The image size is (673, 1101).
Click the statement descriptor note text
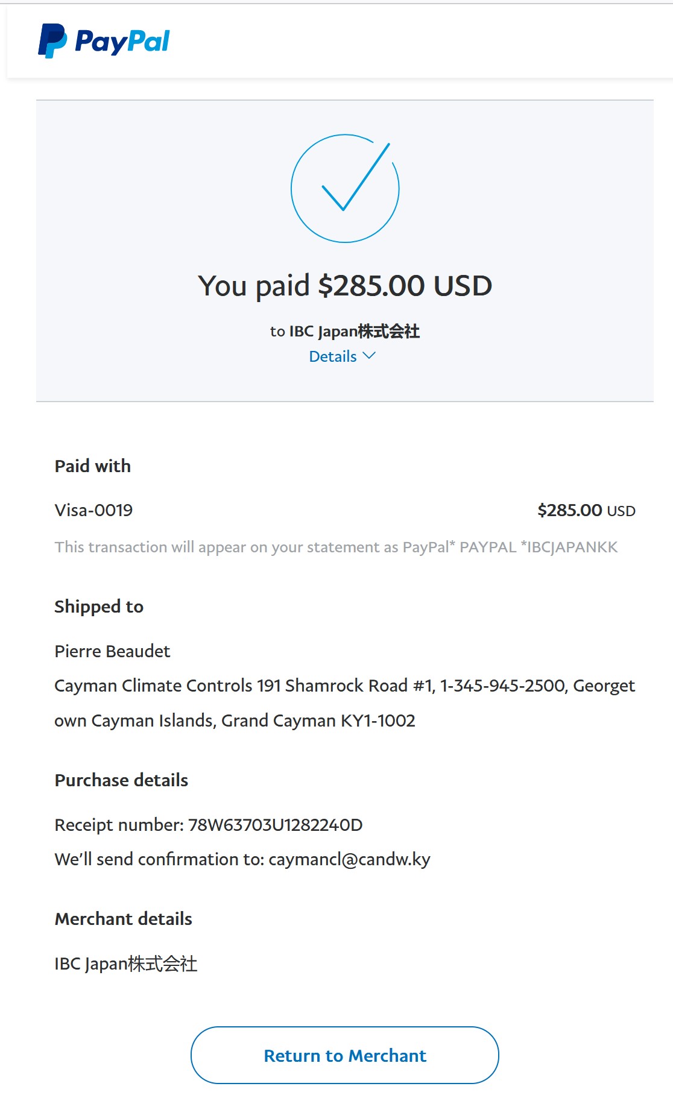(x=336, y=547)
